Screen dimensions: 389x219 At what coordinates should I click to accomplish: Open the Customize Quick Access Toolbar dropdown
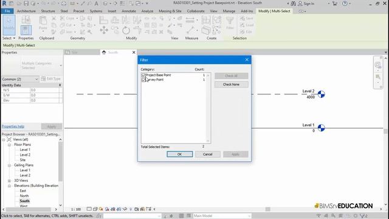[x=147, y=4]
